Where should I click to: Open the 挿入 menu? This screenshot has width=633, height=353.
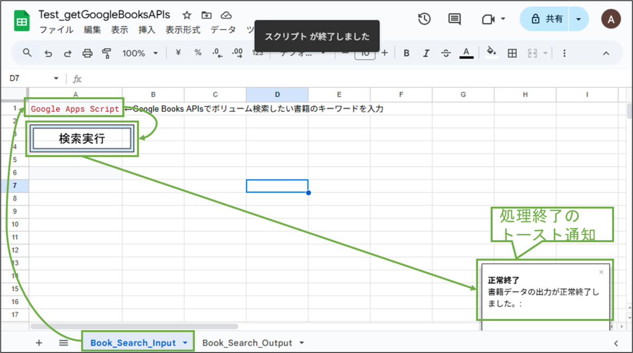pyautogui.click(x=147, y=30)
